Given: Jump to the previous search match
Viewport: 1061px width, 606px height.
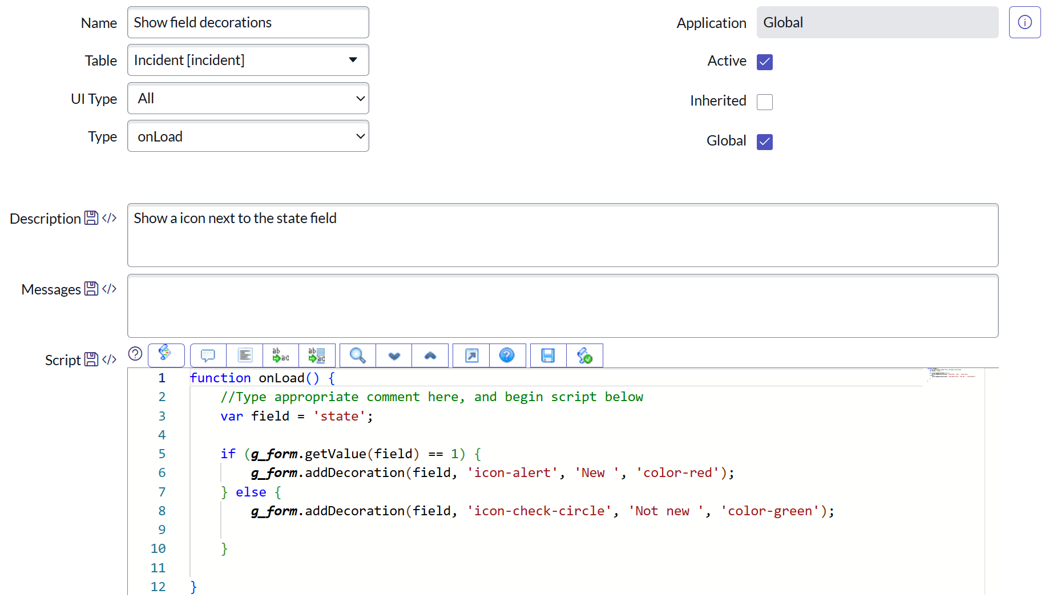Looking at the screenshot, I should click(430, 355).
